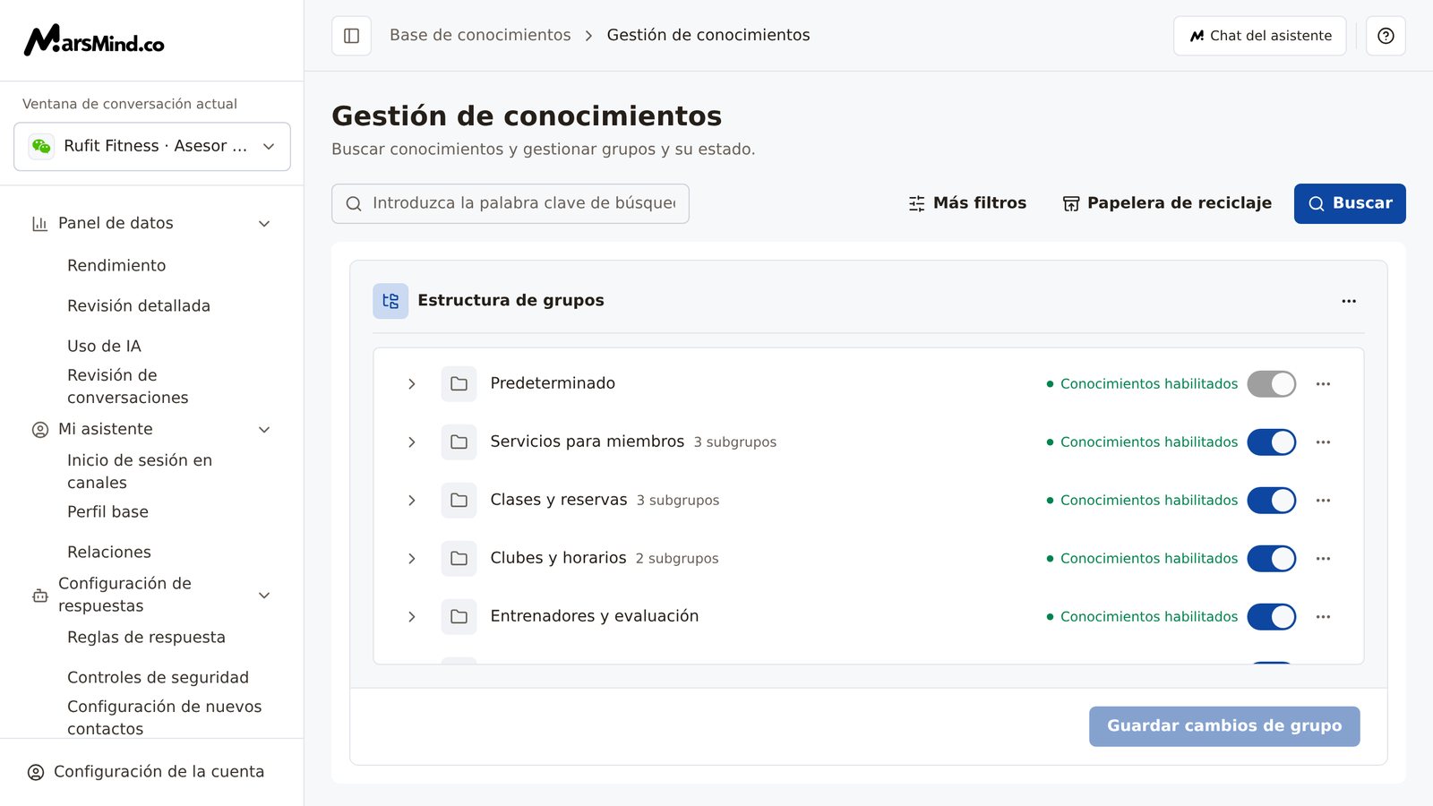The image size is (1433, 806).
Task: Open more options for Clubes y horarios
Action: pos(1323,559)
